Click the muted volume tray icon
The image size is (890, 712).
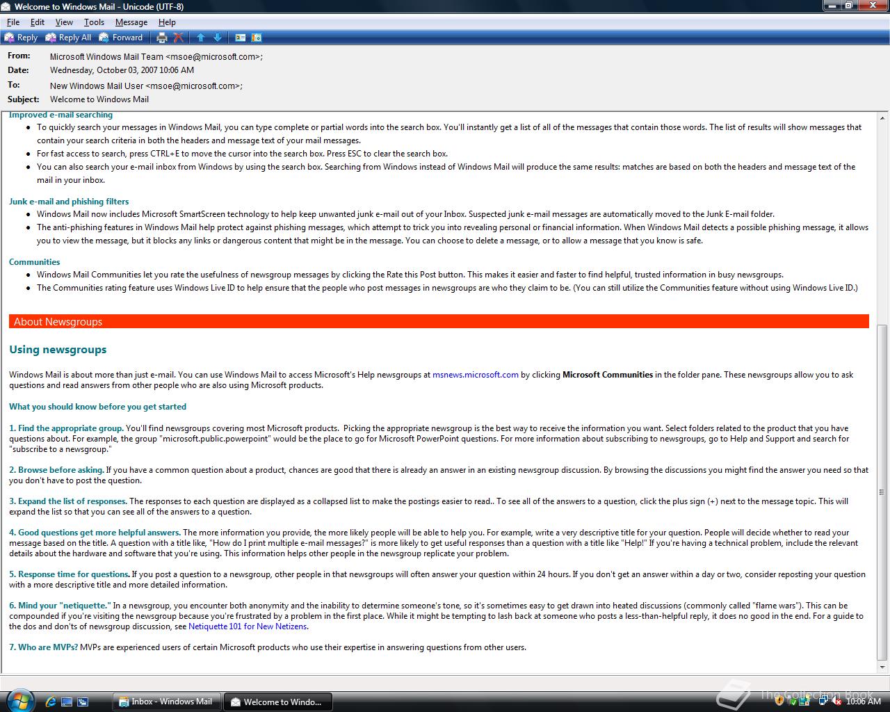(835, 702)
